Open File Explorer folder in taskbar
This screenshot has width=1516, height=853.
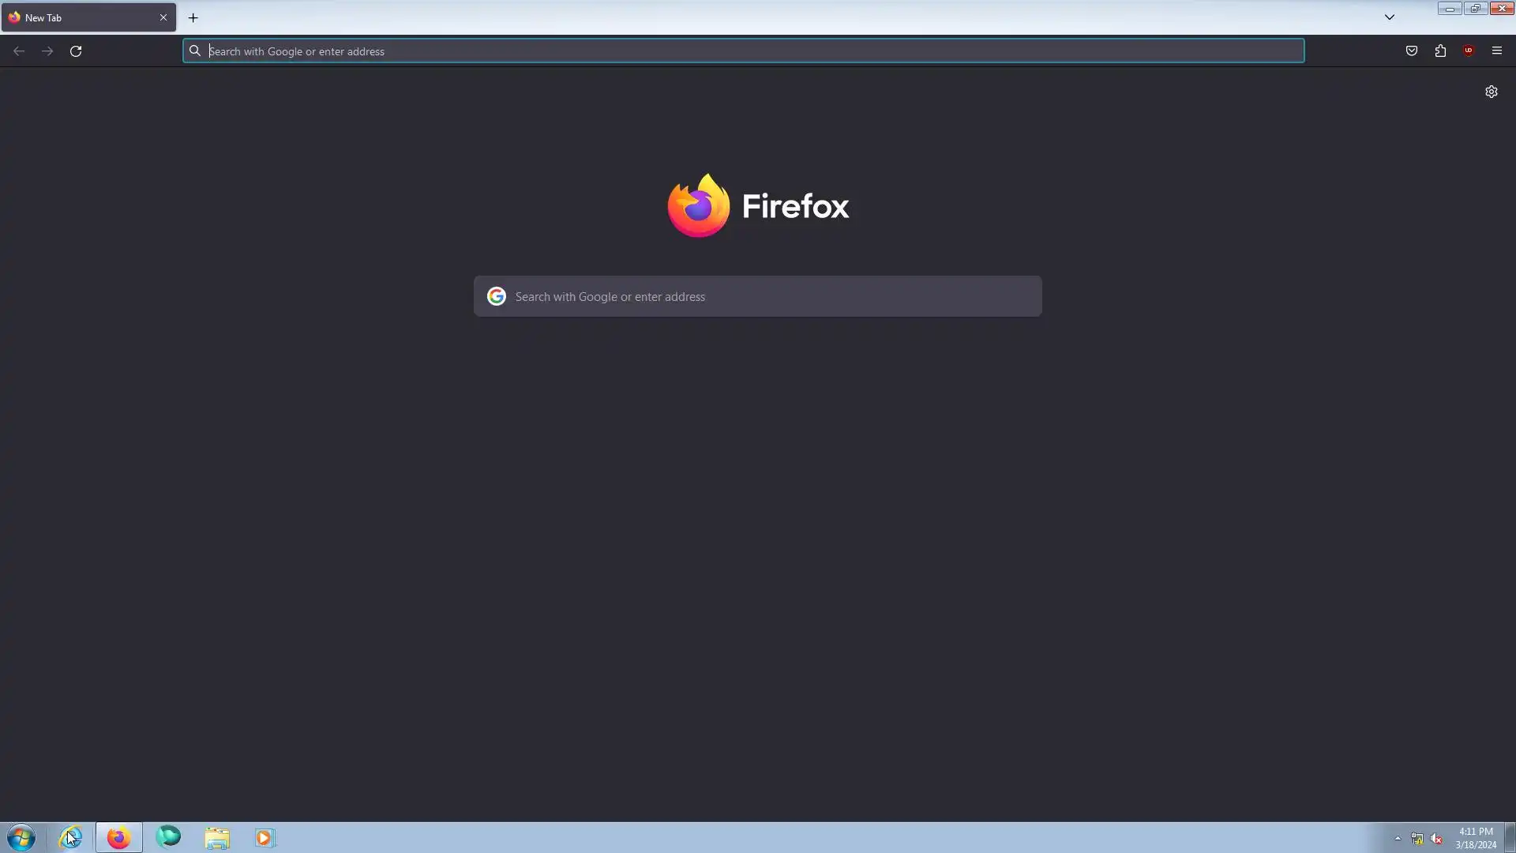(x=217, y=837)
